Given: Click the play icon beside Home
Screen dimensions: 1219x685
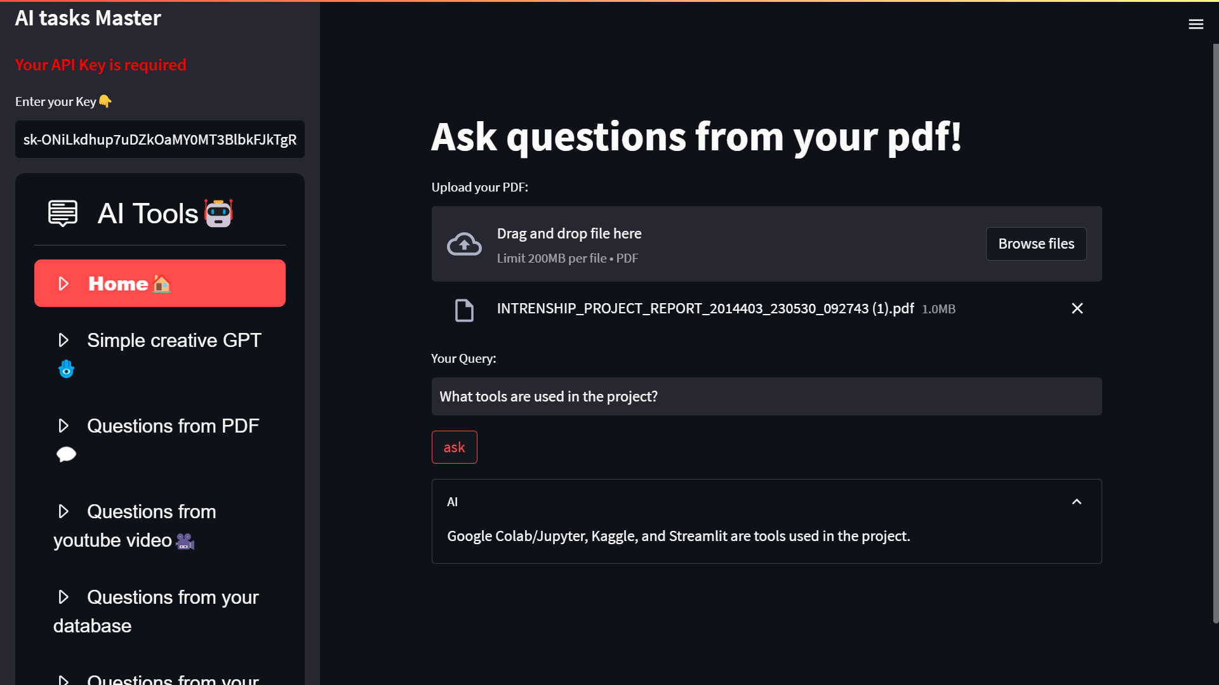Looking at the screenshot, I should (x=63, y=284).
